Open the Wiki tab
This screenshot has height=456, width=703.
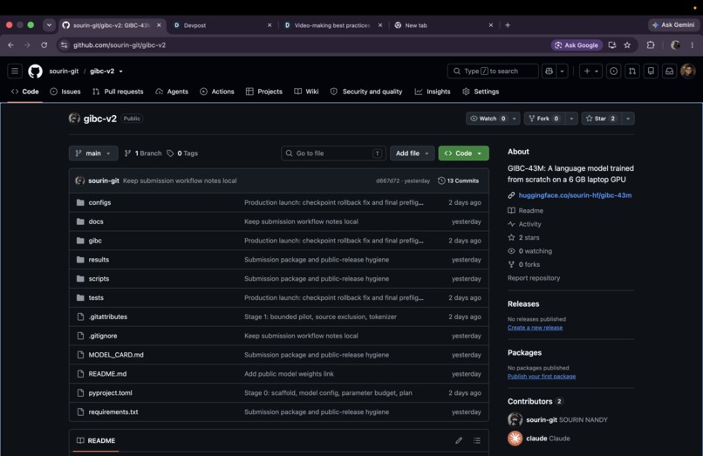pyautogui.click(x=307, y=92)
